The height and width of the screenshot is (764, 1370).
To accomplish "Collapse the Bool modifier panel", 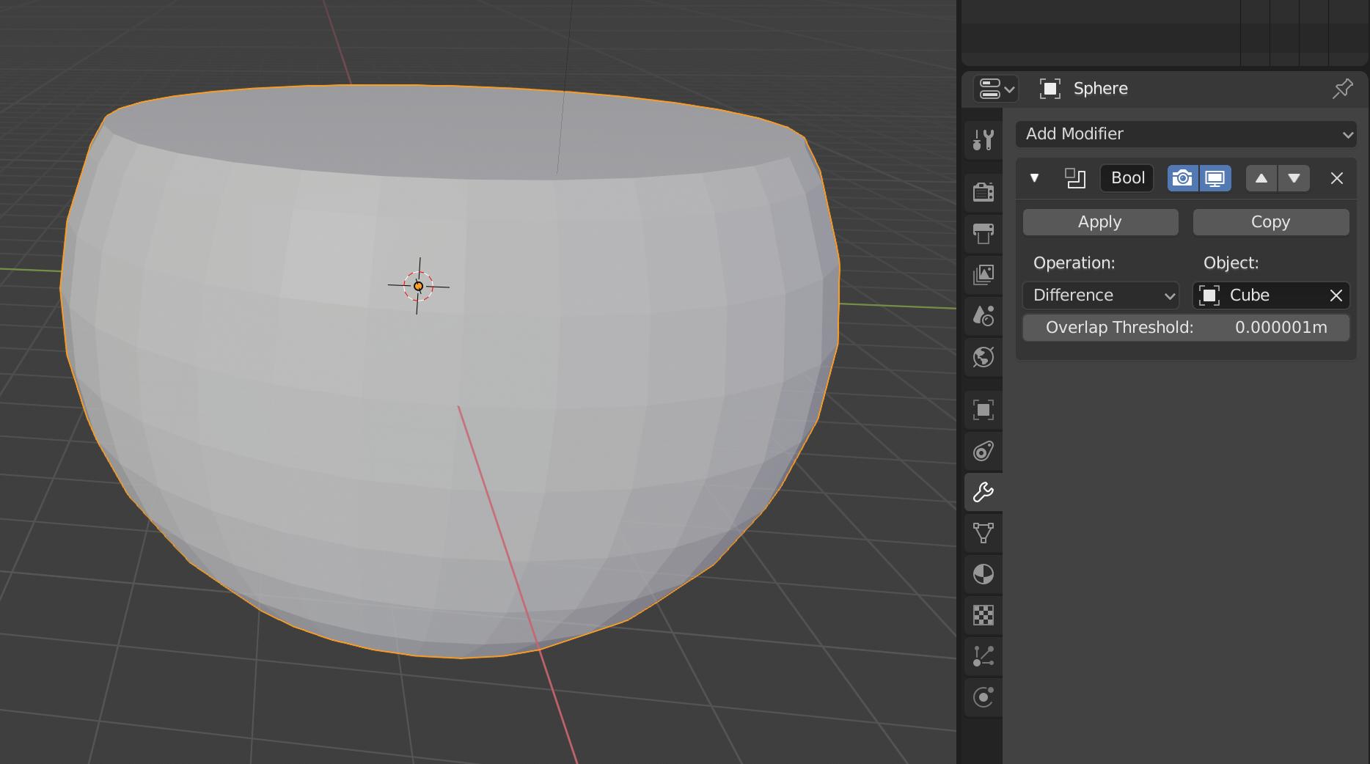I will coord(1034,178).
